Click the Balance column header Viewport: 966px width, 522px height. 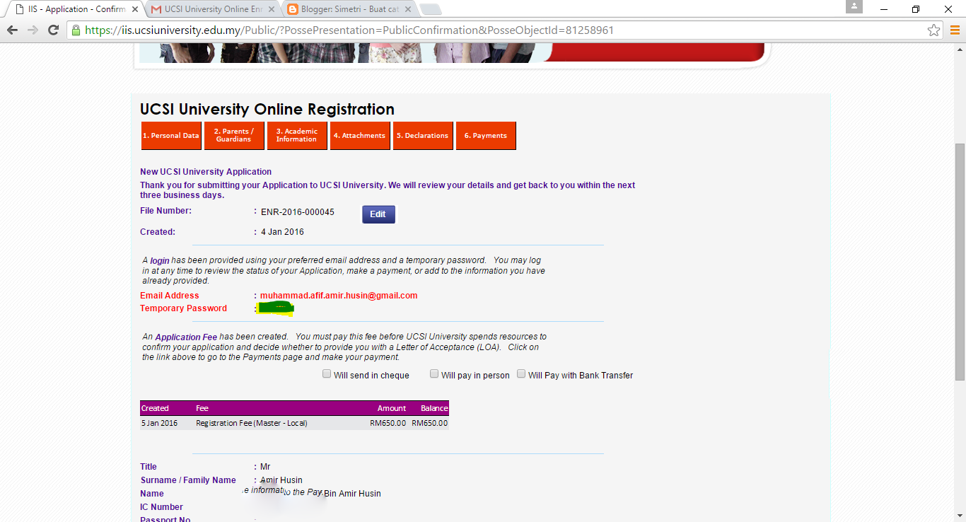(x=434, y=408)
